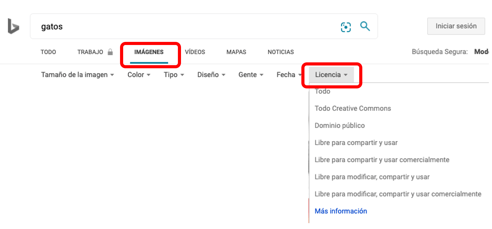Screen dimensions: 492x229
Task: Go to the Mapas tab
Action: [x=236, y=52]
